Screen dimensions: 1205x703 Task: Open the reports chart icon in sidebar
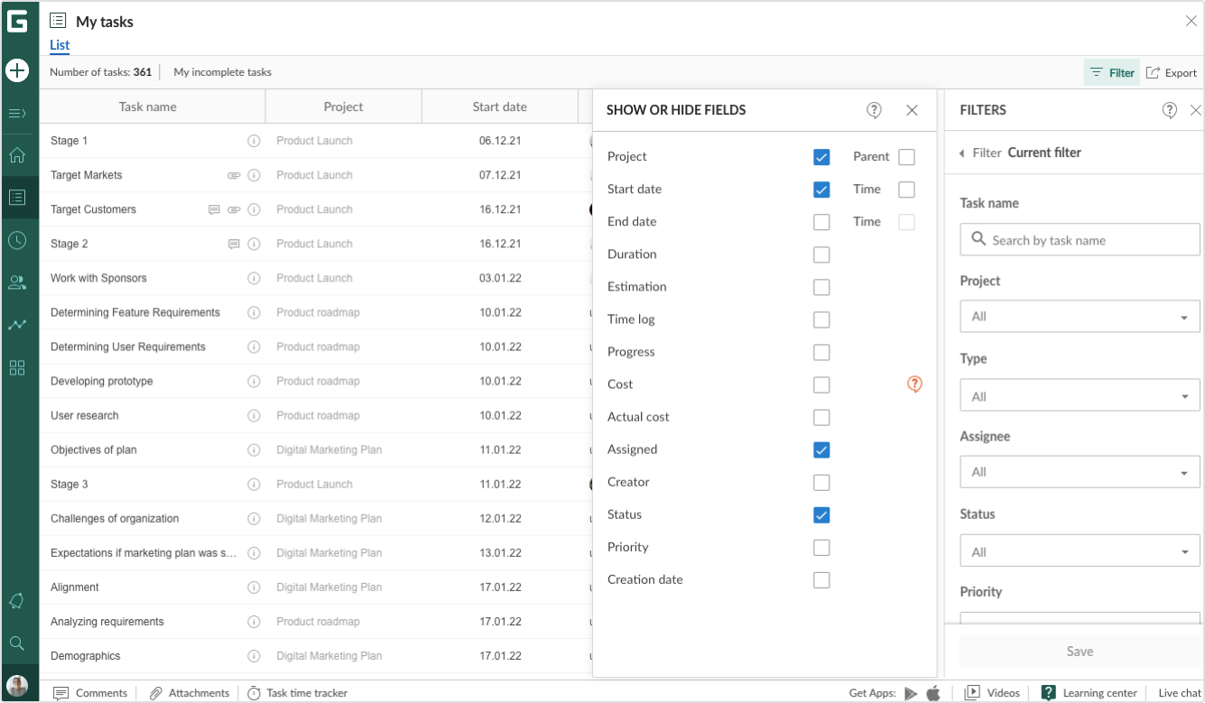coord(18,325)
